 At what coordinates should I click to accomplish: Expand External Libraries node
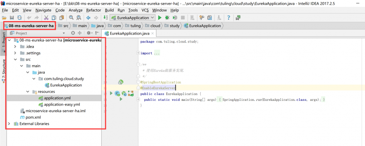point(9,124)
